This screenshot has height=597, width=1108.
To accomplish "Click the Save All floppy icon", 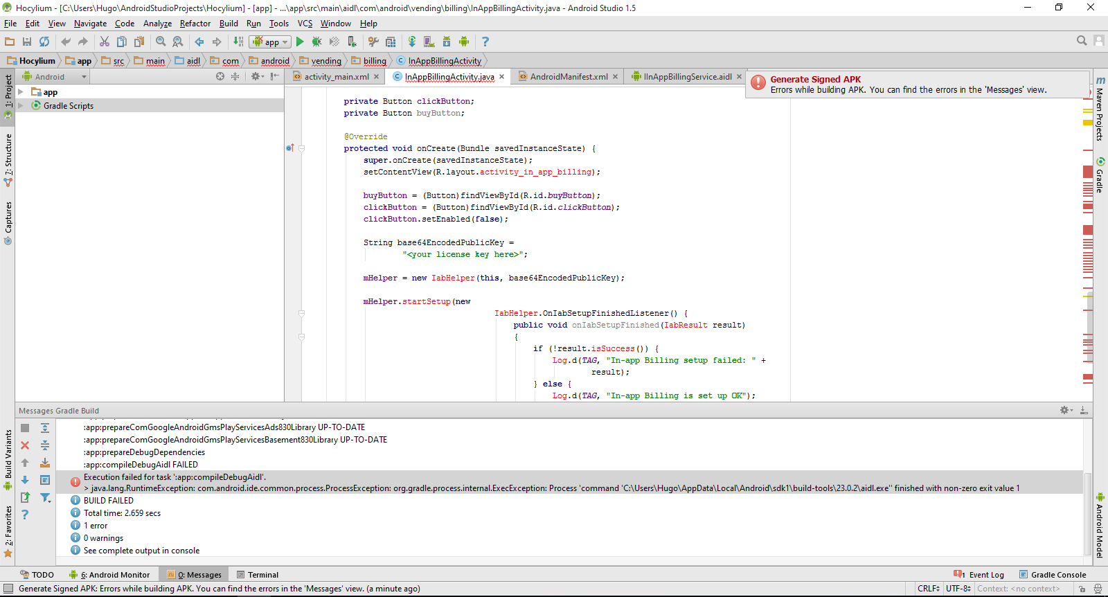I will pos(27,42).
